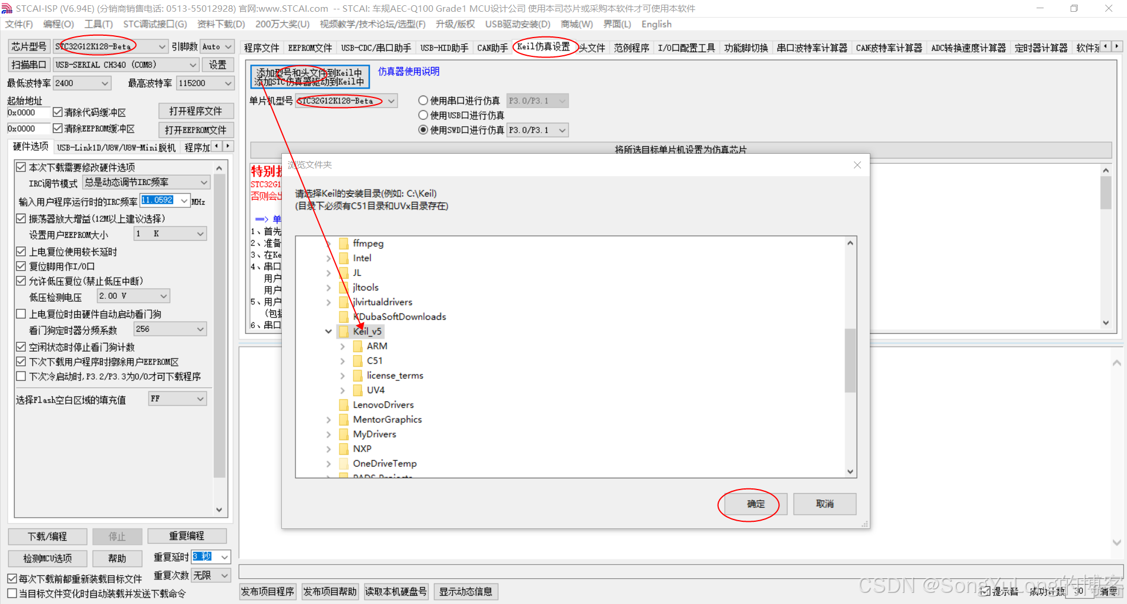Switch to the Keil仿真设置 tab
This screenshot has height=604, width=1127.
pos(543,47)
